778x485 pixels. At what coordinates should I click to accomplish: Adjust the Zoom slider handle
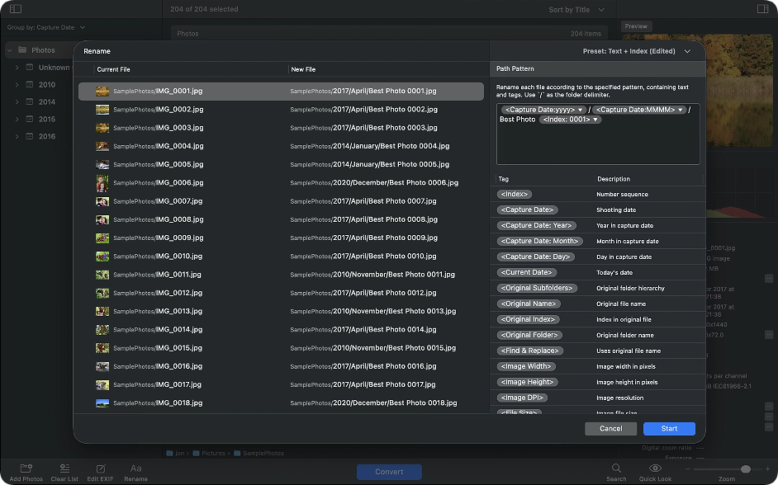pos(745,469)
